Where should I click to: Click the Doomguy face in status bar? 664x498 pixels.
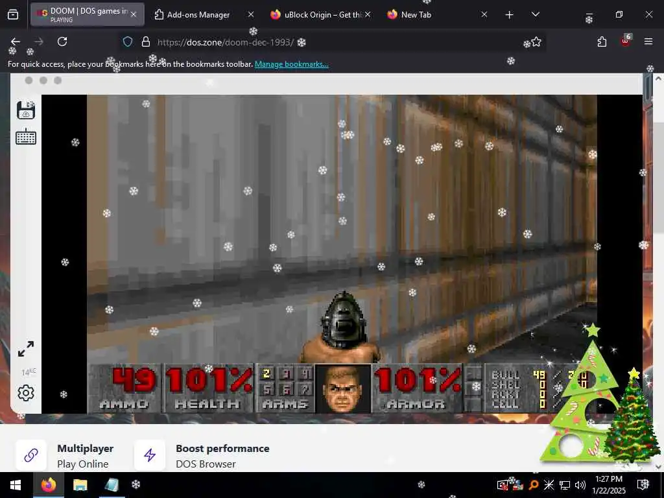click(x=343, y=389)
